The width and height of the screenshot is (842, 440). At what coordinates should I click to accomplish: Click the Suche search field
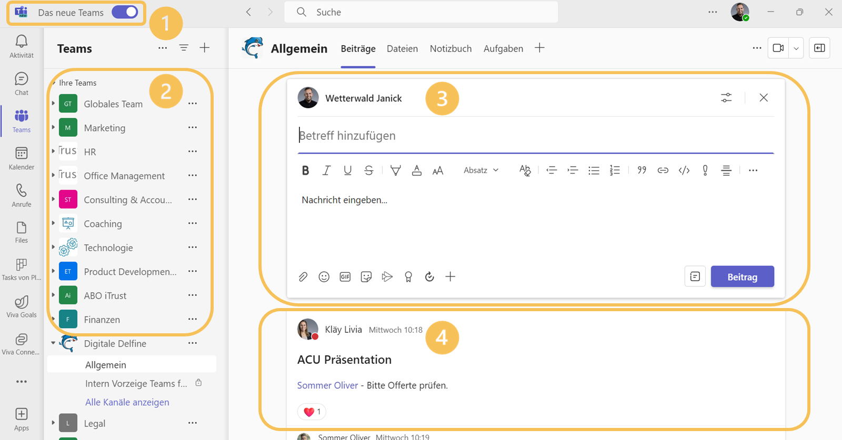tap(421, 12)
